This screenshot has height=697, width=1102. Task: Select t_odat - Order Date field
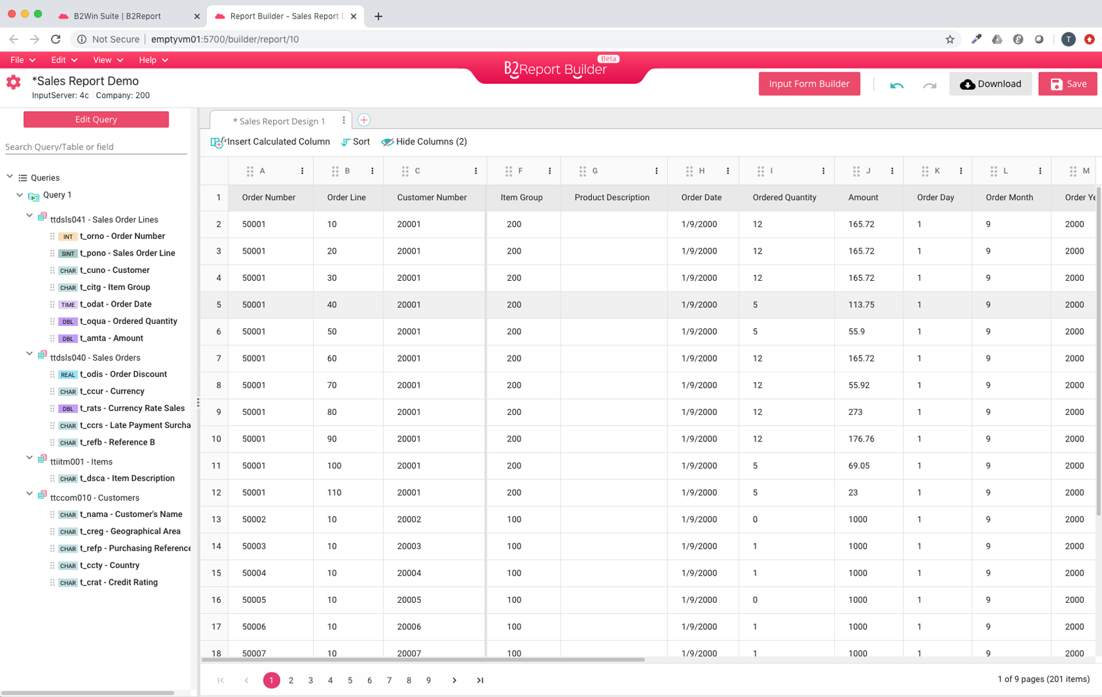[116, 305]
